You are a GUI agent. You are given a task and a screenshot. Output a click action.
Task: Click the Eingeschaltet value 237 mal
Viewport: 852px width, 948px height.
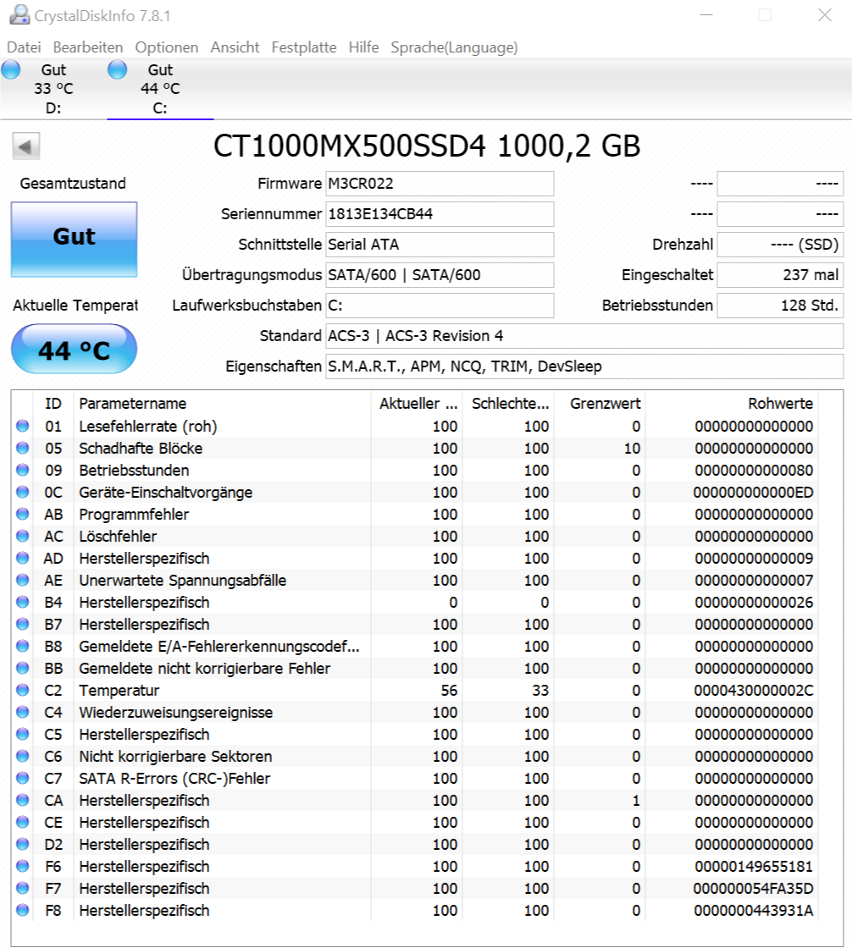(x=781, y=275)
